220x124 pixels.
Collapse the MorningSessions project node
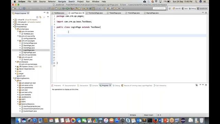click(x=14, y=78)
